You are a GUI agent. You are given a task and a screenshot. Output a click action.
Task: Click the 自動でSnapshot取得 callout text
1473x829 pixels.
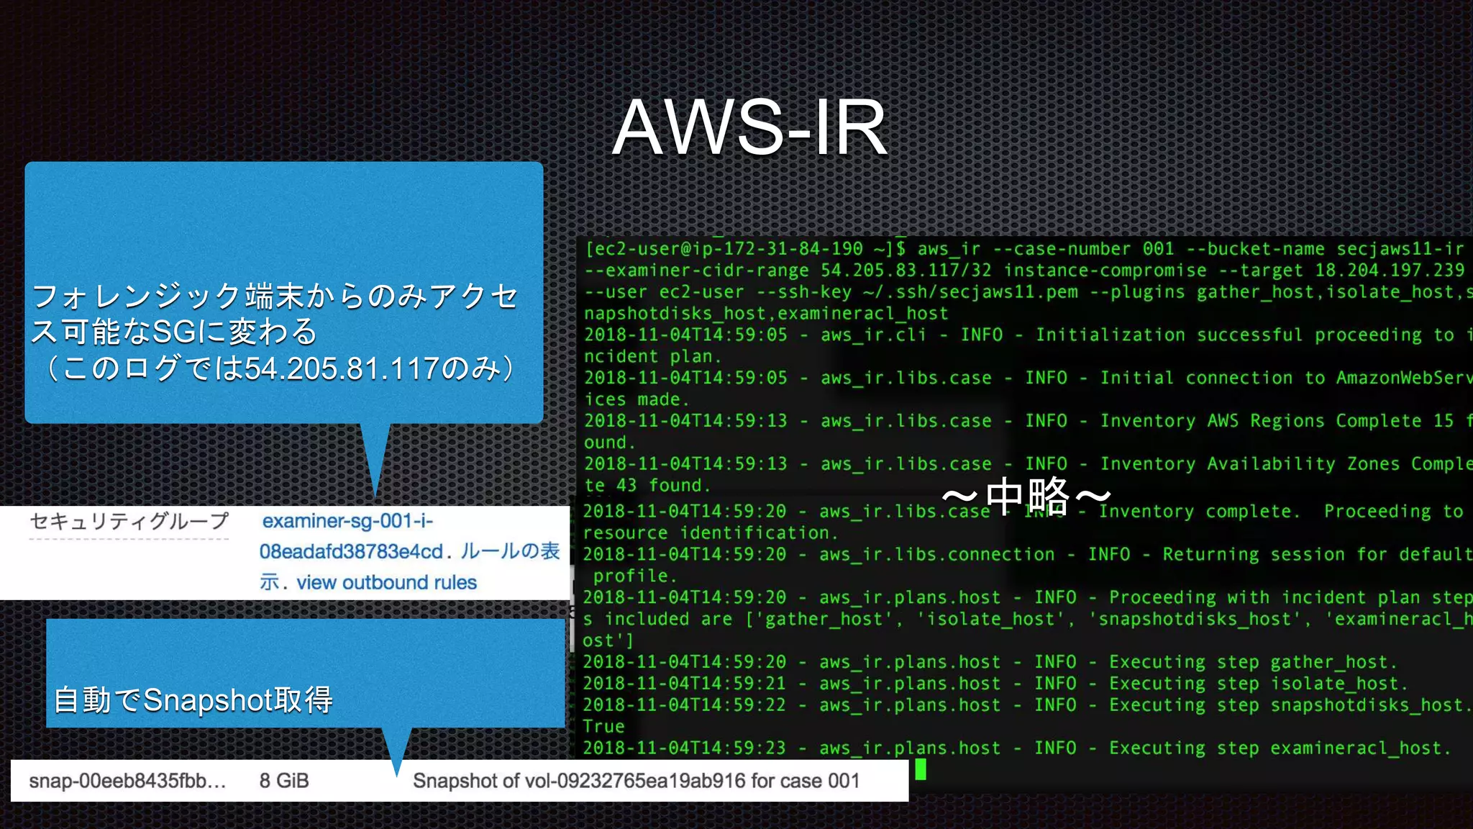(193, 699)
